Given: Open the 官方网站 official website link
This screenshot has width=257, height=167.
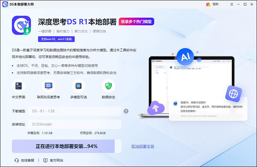Looking at the screenshot, I should click(57, 160).
